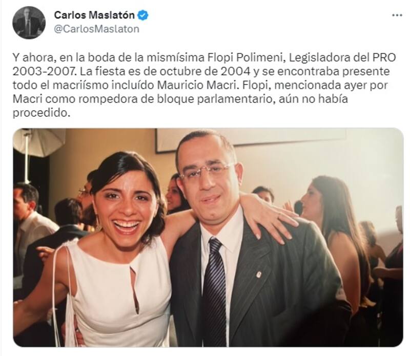The width and height of the screenshot is (410, 356).
Task: Click the name 'Flopi Polimeni' in the tweet
Action: (245, 57)
